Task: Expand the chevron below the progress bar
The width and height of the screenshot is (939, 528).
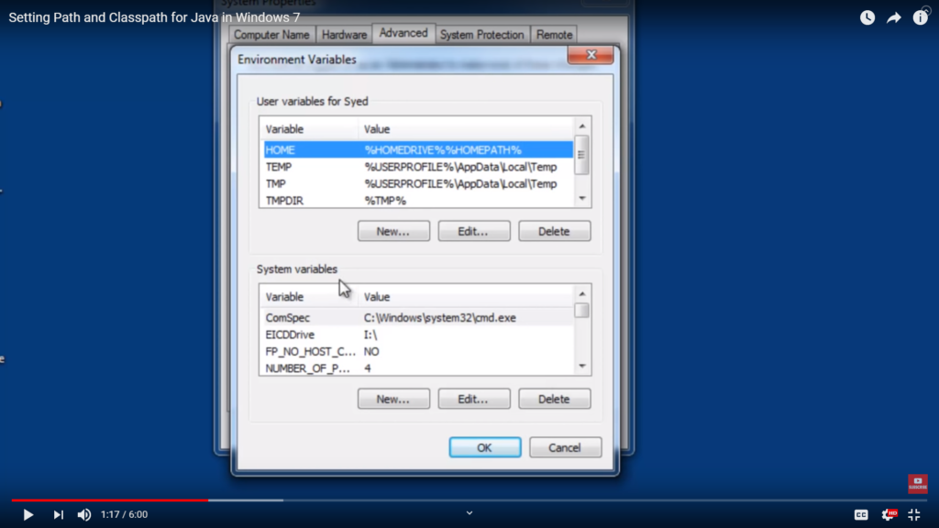Action: [x=469, y=512]
